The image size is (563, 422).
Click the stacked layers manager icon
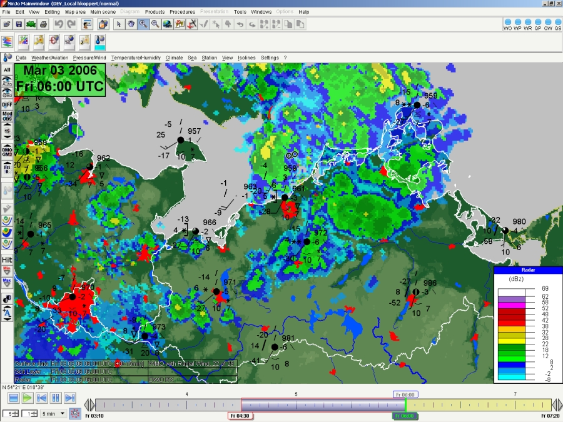click(x=7, y=42)
